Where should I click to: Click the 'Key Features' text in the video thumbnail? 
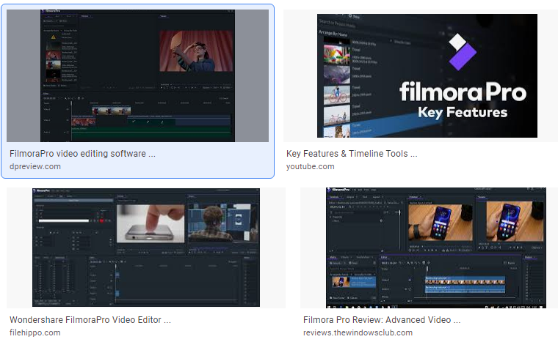(x=463, y=113)
